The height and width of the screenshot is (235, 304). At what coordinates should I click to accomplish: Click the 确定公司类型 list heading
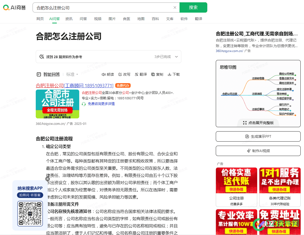[58, 146]
